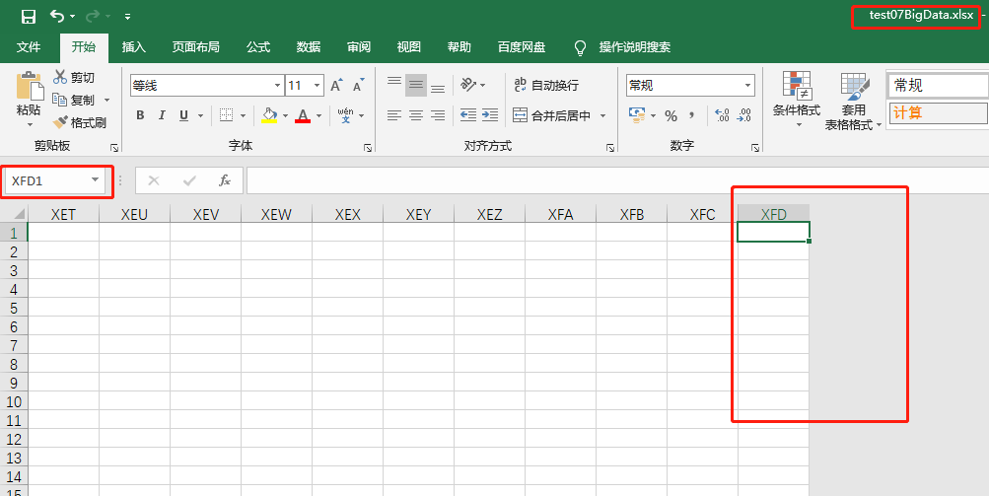
Task: Click the 剪切 scissors button
Action: [x=74, y=78]
